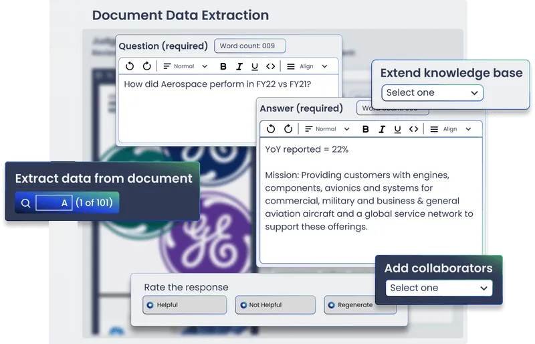Open Normal style dropdown in Question toolbar
The width and height of the screenshot is (535, 344).
(186, 66)
